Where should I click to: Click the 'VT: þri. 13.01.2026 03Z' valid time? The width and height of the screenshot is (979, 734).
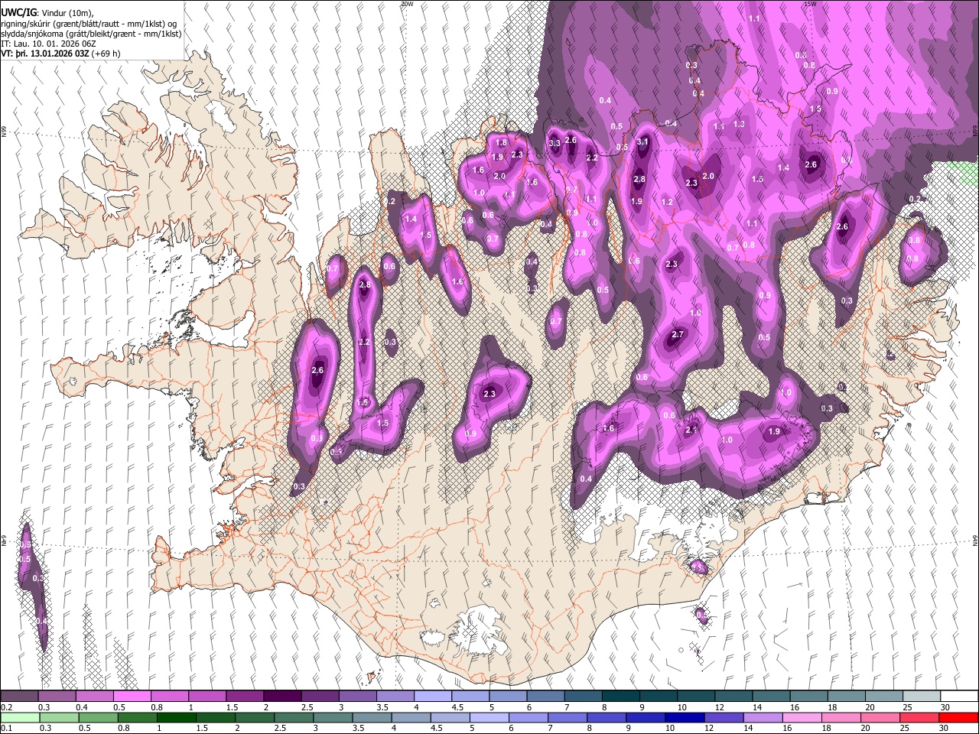[x=45, y=54]
